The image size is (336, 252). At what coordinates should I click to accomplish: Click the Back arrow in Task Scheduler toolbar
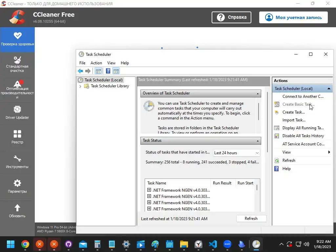80,71
